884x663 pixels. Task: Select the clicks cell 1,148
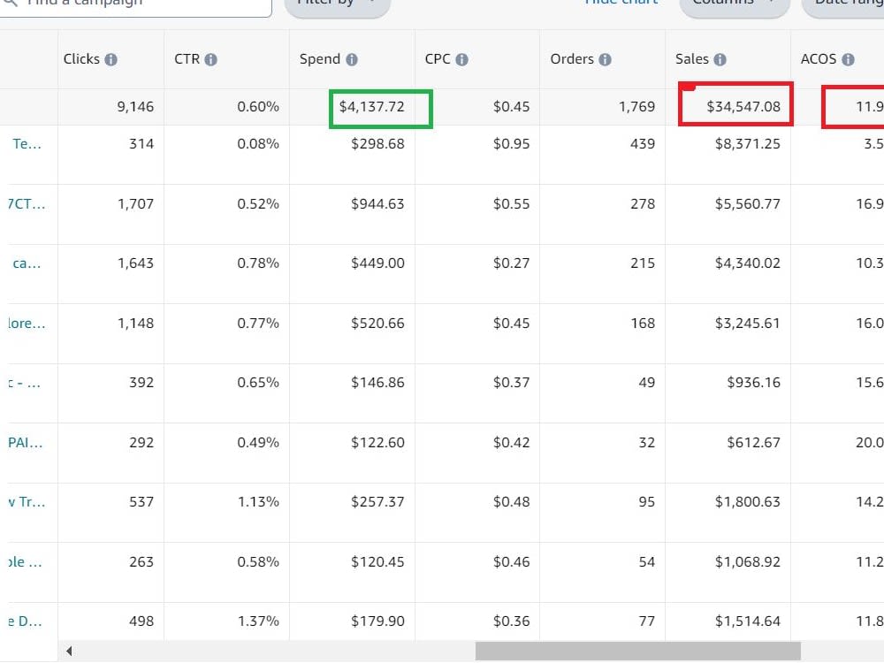point(135,323)
